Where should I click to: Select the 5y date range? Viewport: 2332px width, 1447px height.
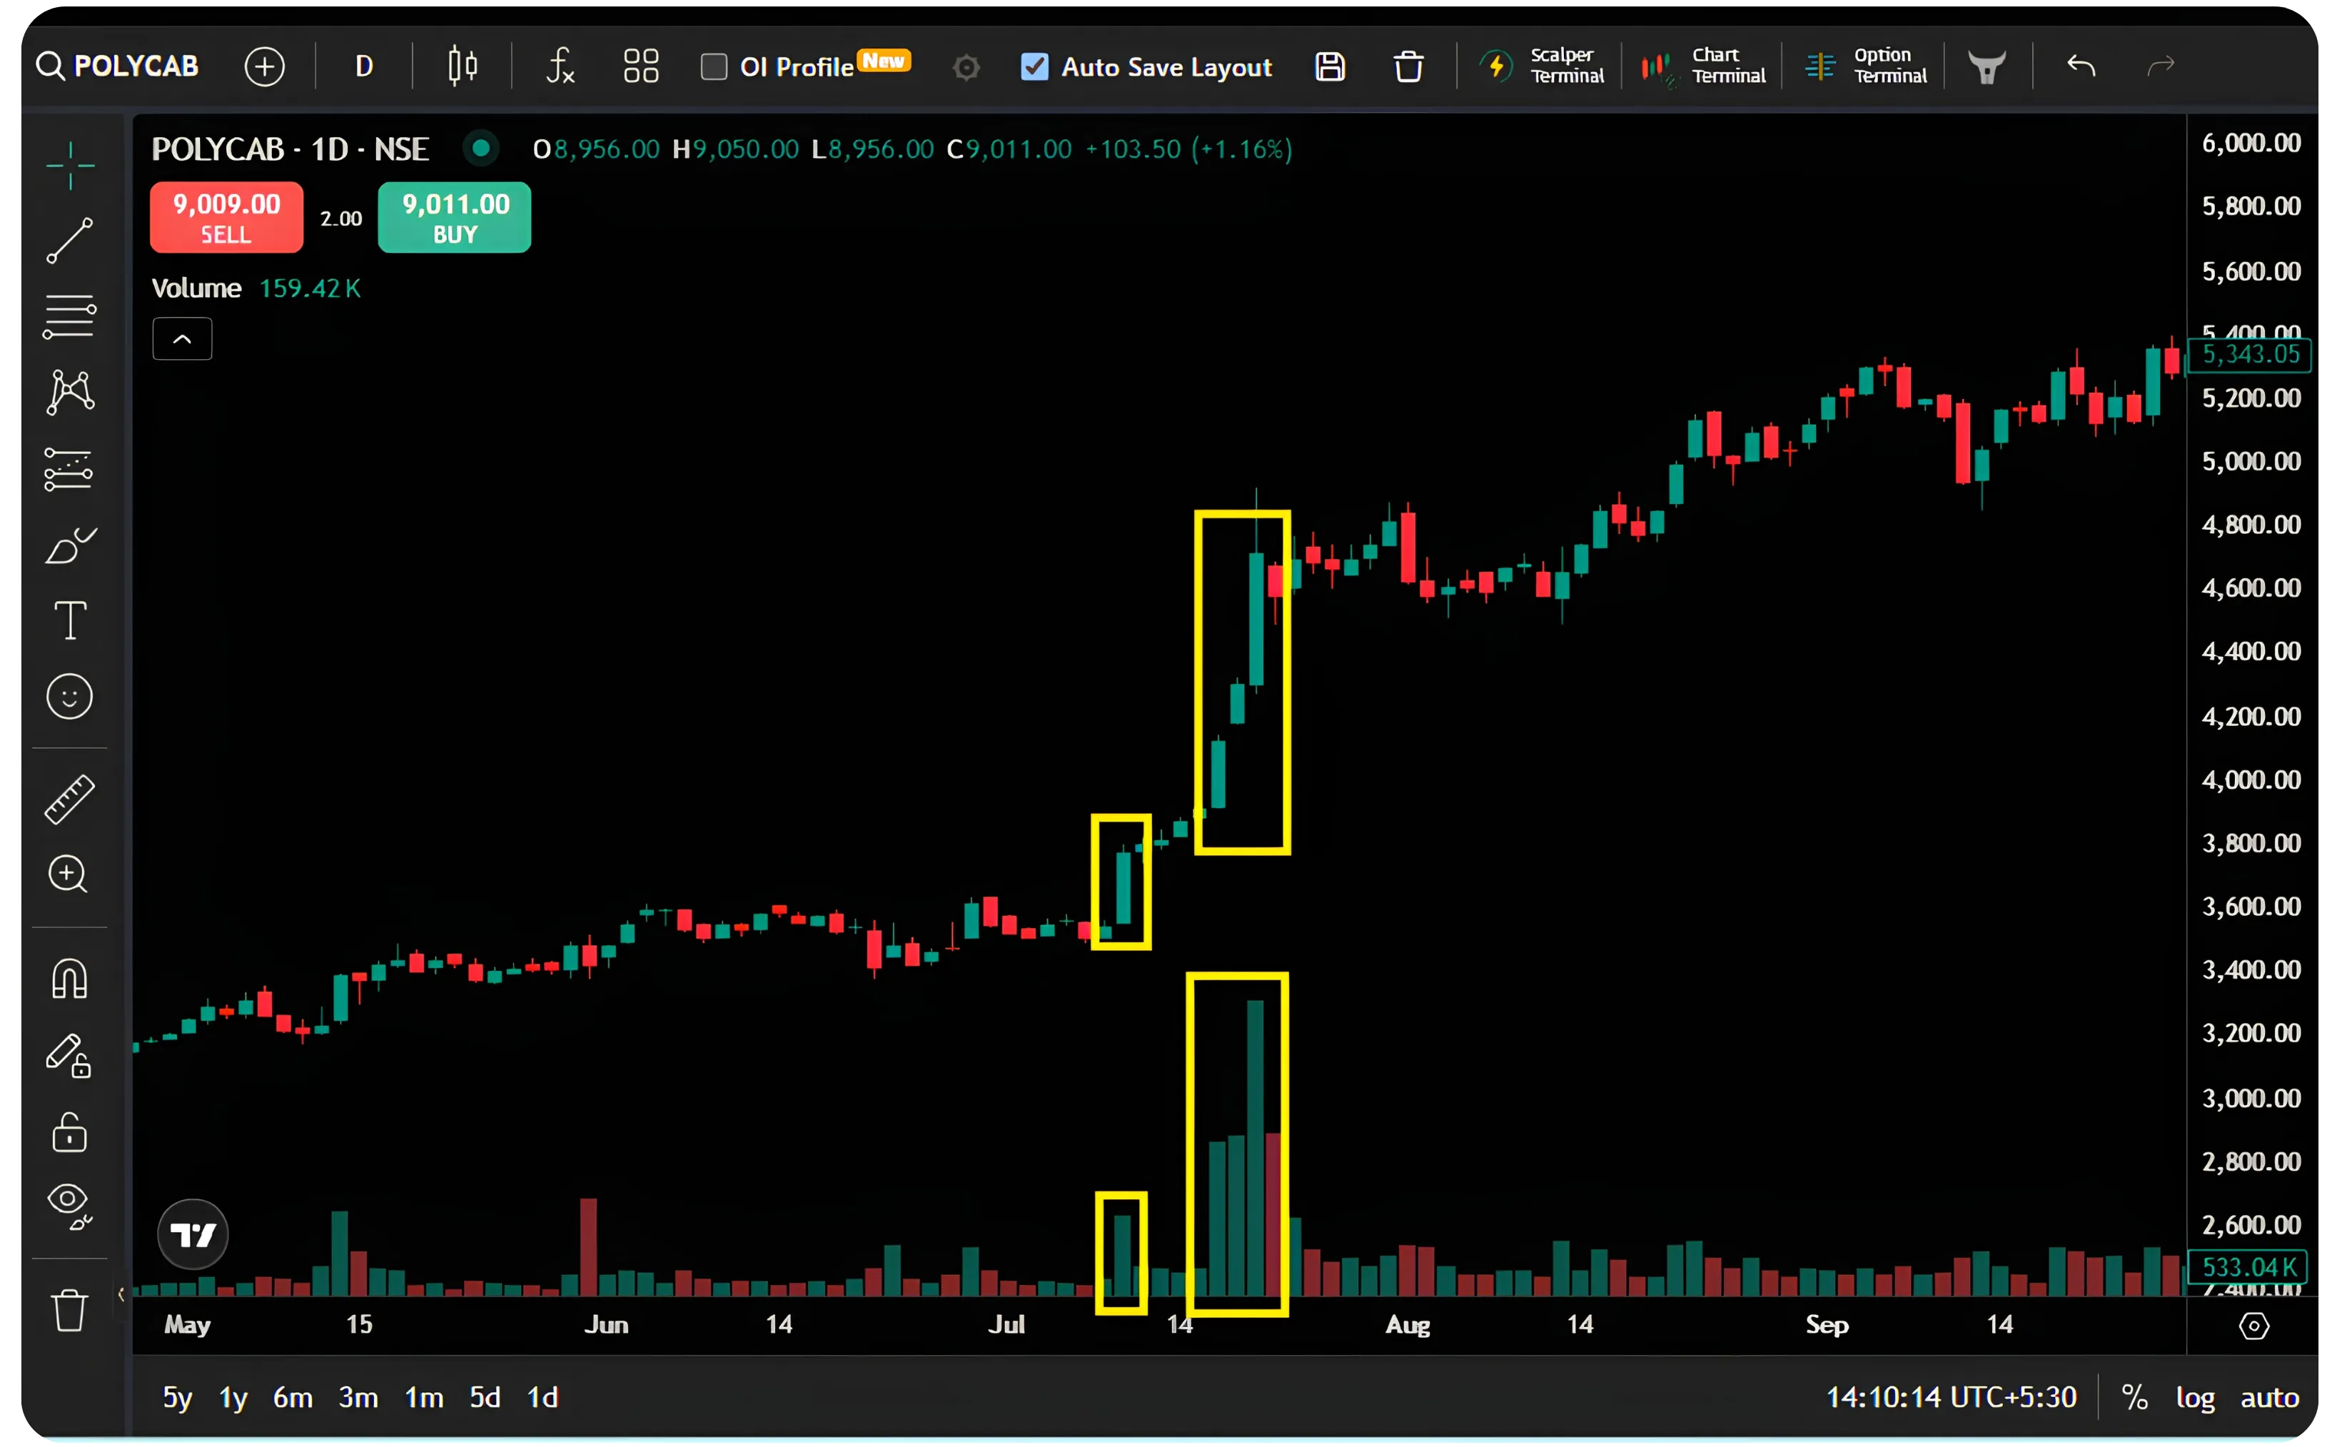pyautogui.click(x=178, y=1397)
